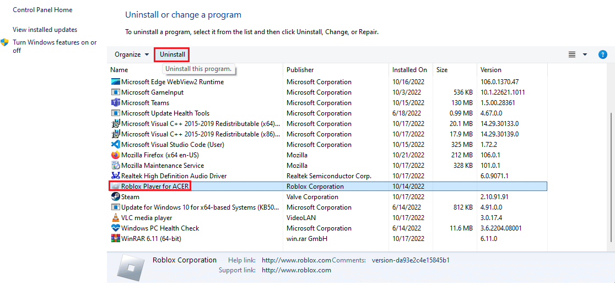The height and width of the screenshot is (285, 615).
Task: Select Mozilla Firefox (x64 en-US) name
Action: tap(160, 155)
